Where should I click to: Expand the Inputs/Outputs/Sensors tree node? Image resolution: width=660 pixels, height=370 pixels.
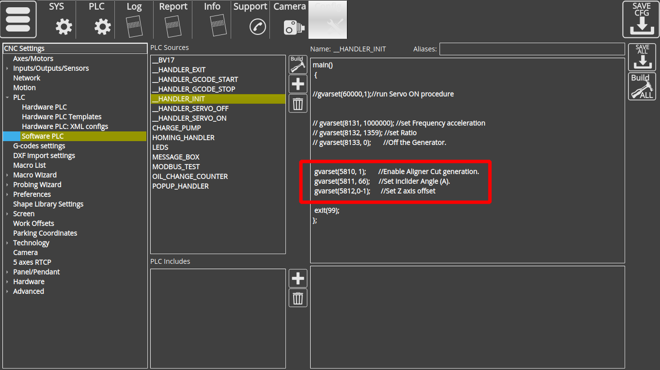point(7,68)
